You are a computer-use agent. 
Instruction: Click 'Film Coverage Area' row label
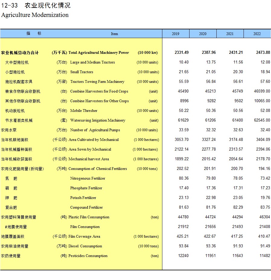pyautogui.click(x=84, y=236)
